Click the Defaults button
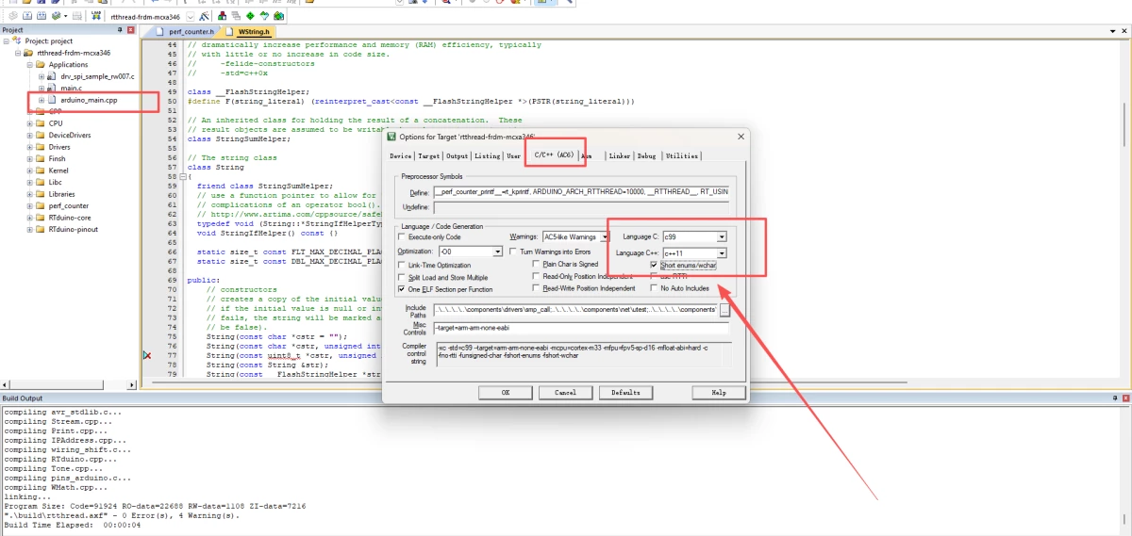The width and height of the screenshot is (1132, 536). point(625,392)
